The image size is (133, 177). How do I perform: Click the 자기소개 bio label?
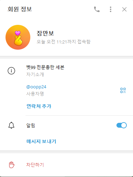click(x=35, y=75)
